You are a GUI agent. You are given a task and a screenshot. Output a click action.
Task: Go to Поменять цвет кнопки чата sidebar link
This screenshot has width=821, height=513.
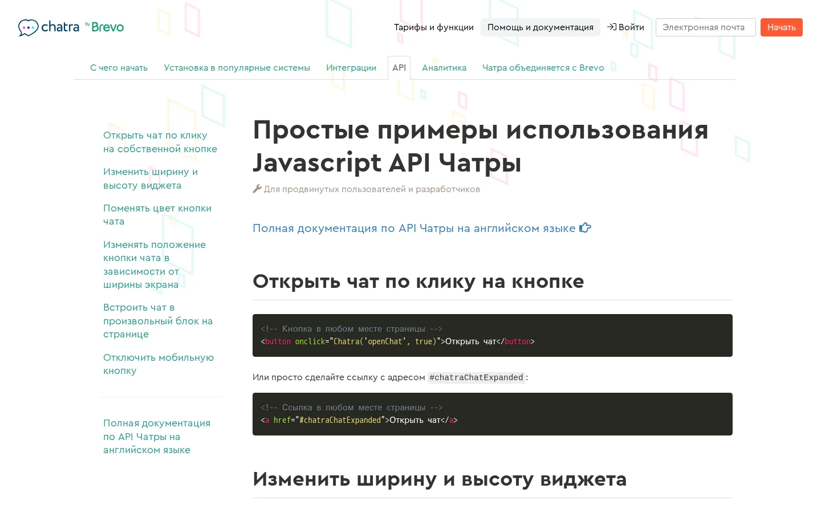(x=157, y=215)
